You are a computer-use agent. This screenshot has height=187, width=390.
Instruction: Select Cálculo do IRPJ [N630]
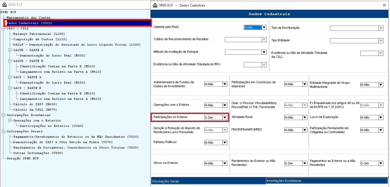35,104
